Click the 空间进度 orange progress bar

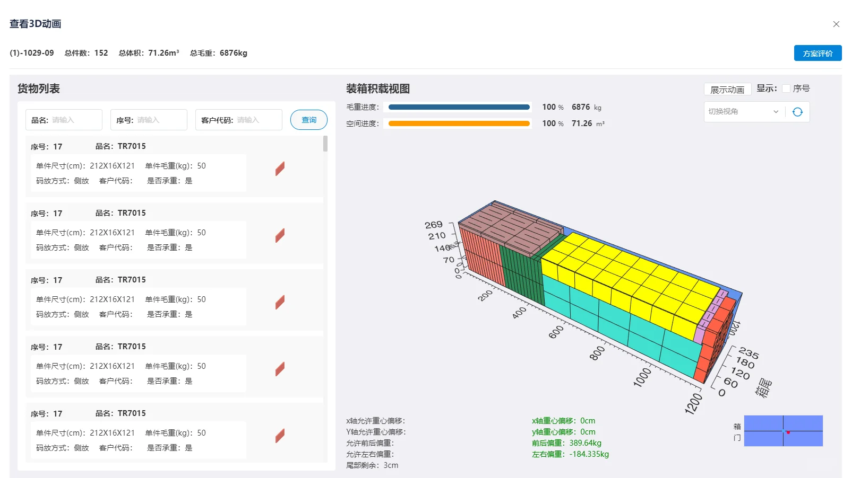click(x=459, y=123)
